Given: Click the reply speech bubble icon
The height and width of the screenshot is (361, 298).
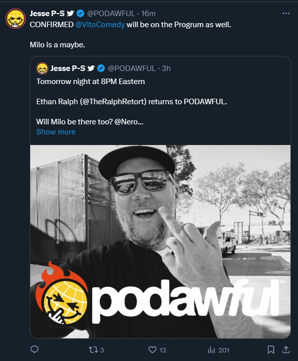Looking at the screenshot, I should pos(35,349).
